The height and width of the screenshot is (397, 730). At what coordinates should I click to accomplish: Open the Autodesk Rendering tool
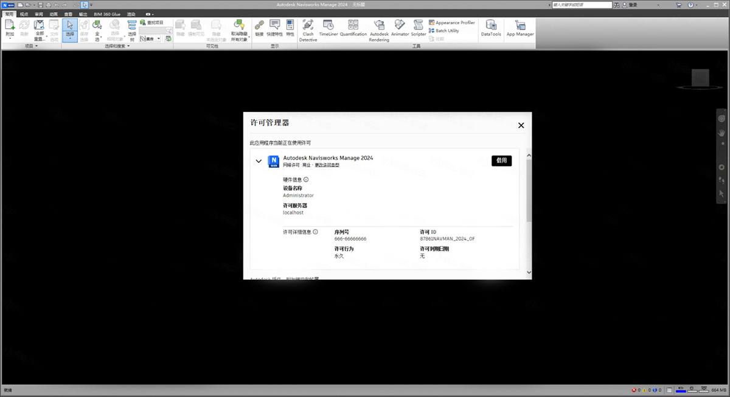[x=379, y=30]
